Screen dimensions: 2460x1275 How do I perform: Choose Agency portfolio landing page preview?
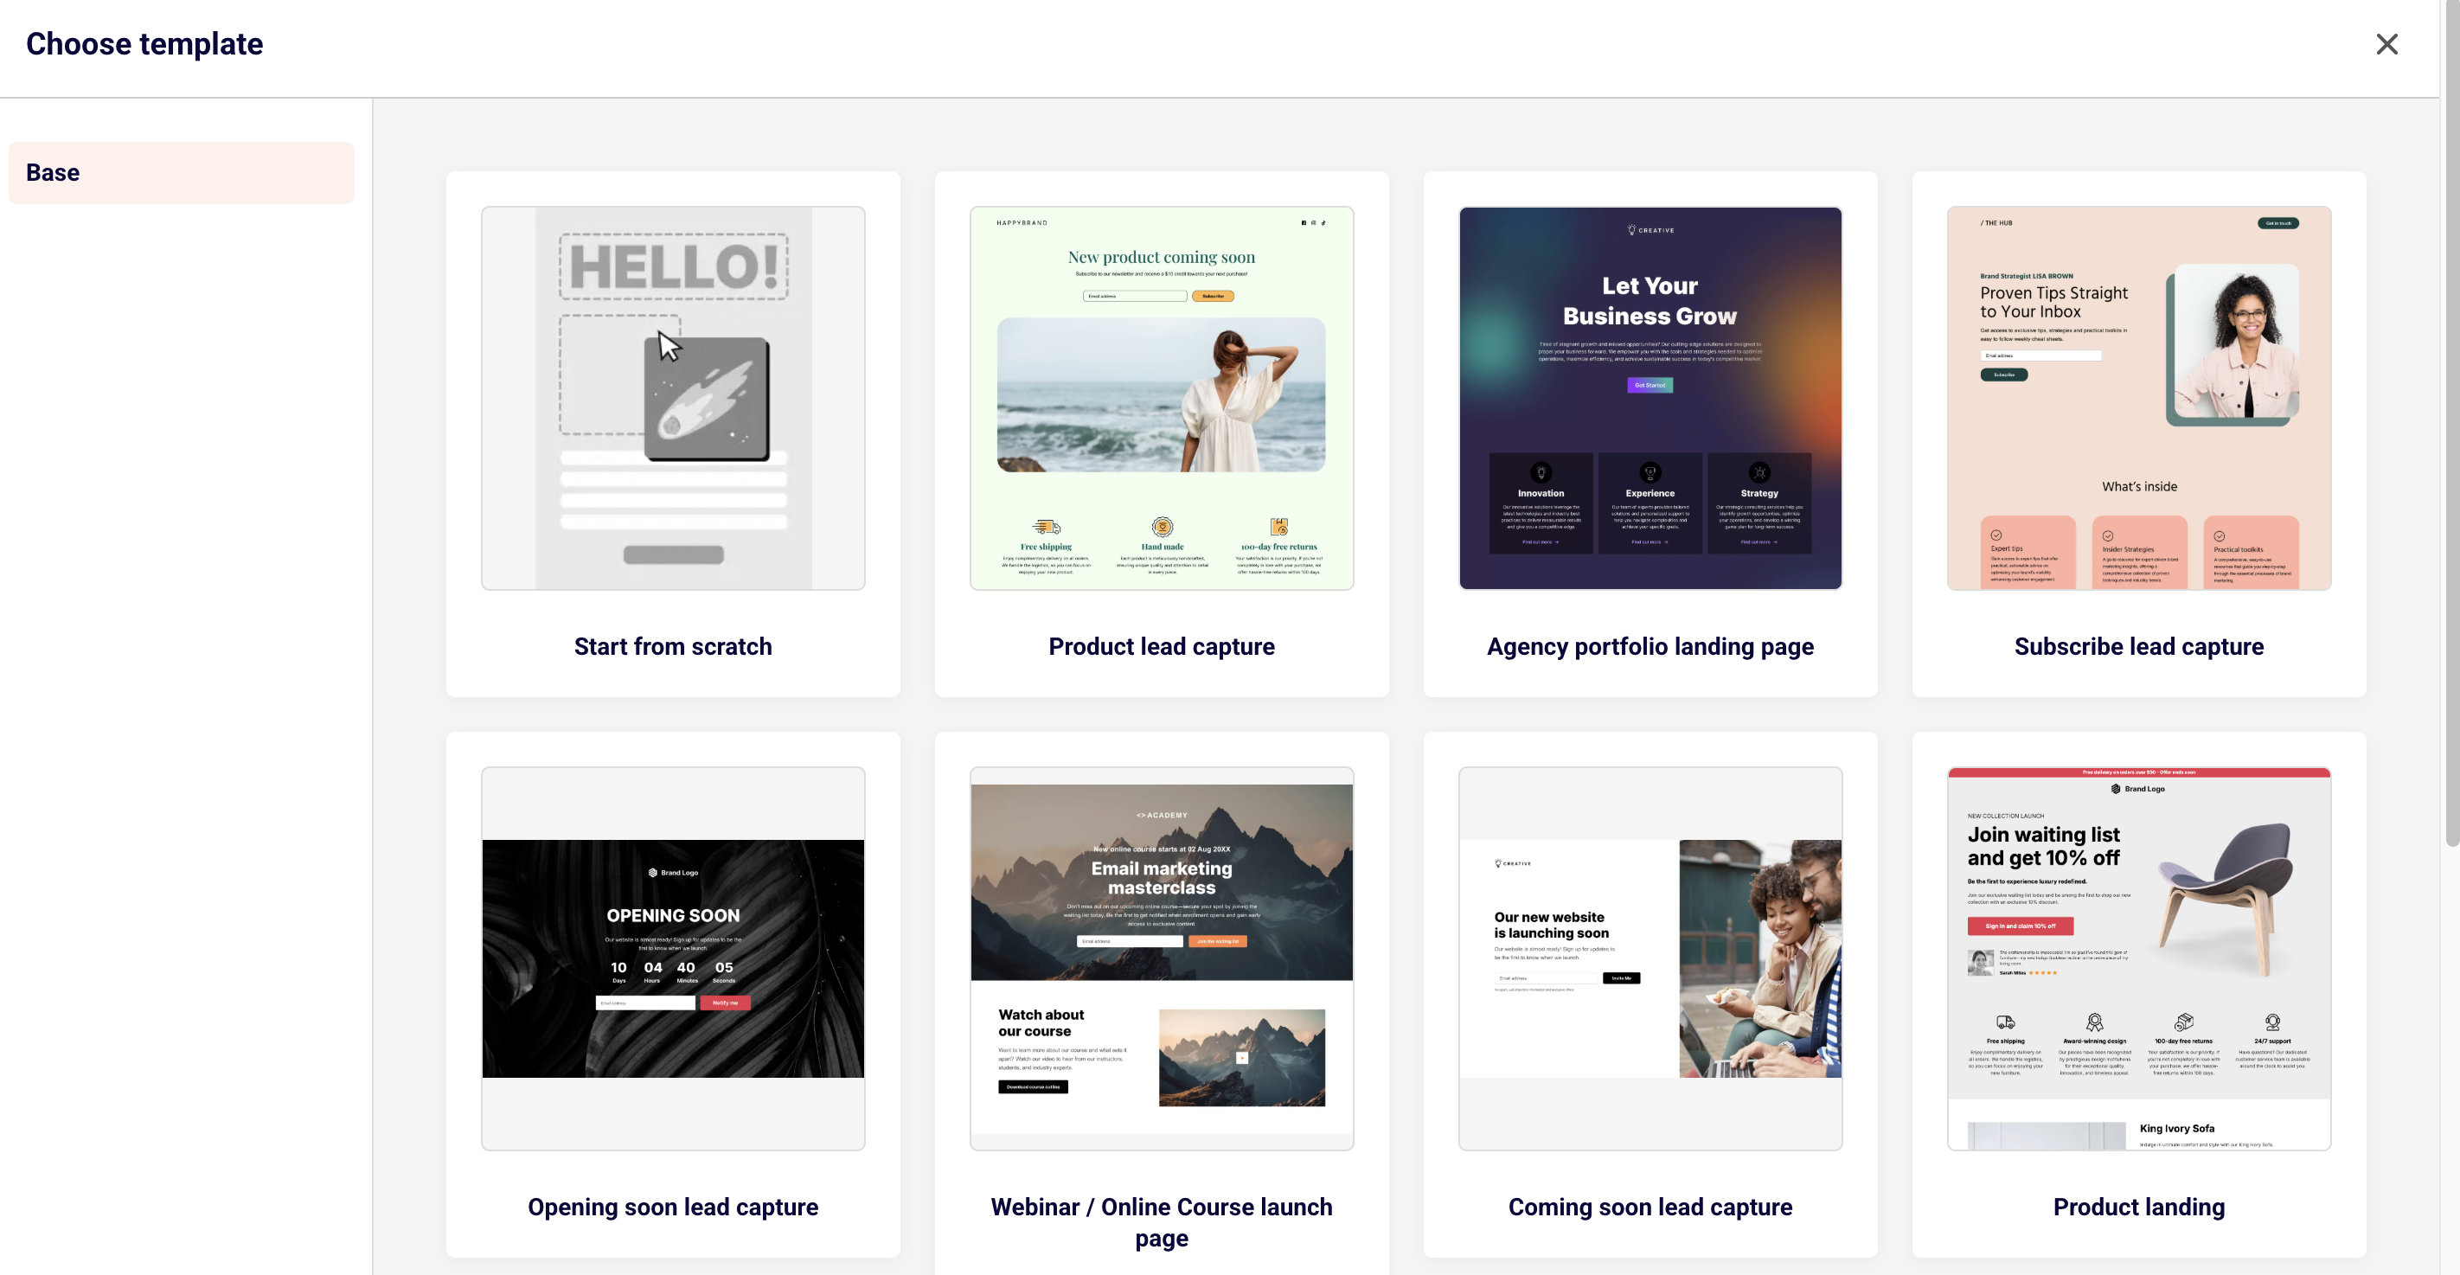coord(1650,397)
